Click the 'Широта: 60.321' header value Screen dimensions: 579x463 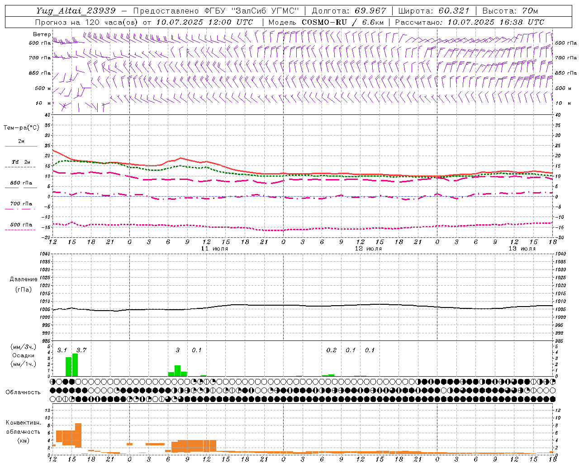tap(434, 11)
